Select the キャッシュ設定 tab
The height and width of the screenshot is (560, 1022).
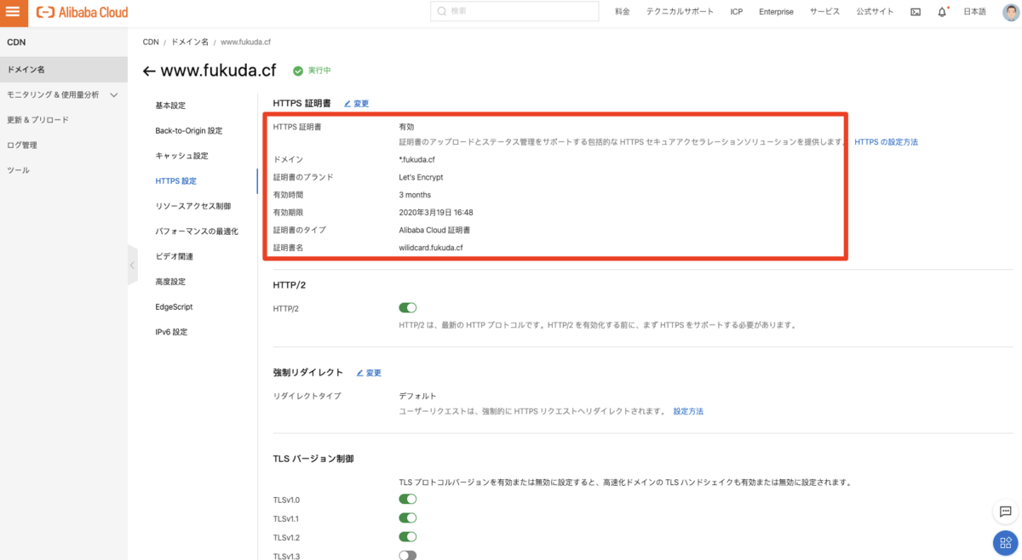point(181,156)
